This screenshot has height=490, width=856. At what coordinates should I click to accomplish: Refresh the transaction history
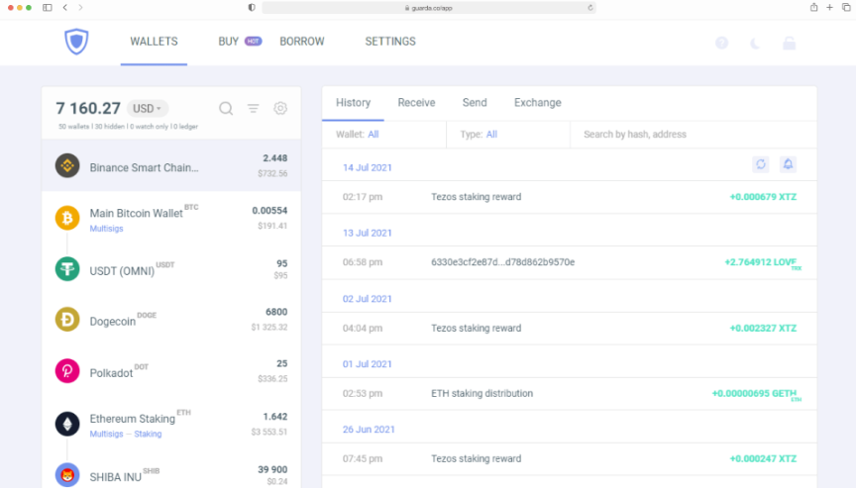click(761, 164)
